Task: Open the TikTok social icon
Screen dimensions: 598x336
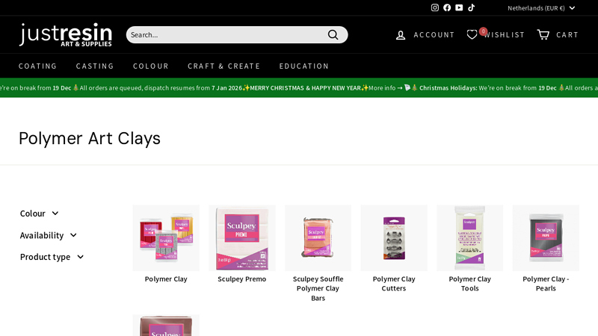Action: click(472, 7)
